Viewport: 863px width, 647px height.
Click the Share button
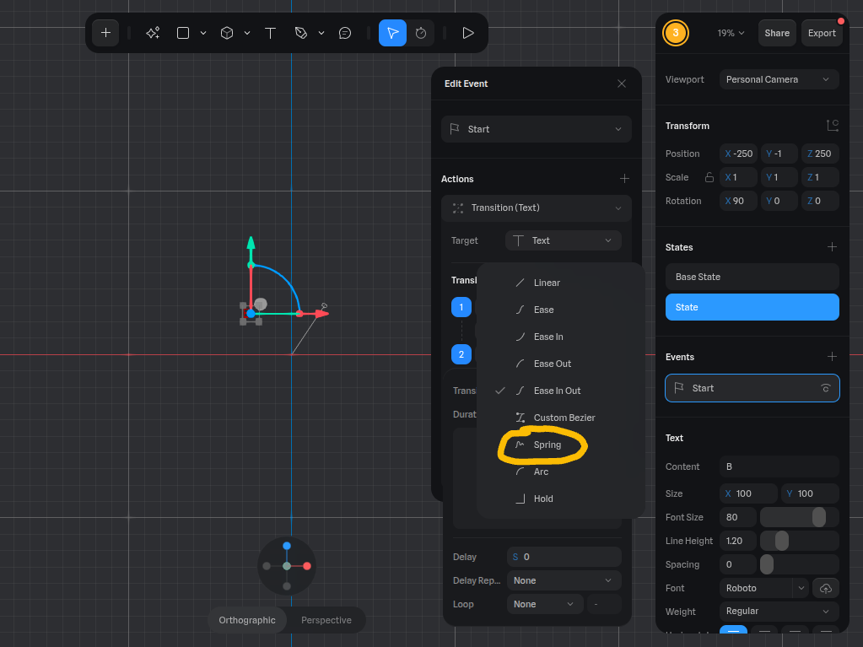point(777,33)
